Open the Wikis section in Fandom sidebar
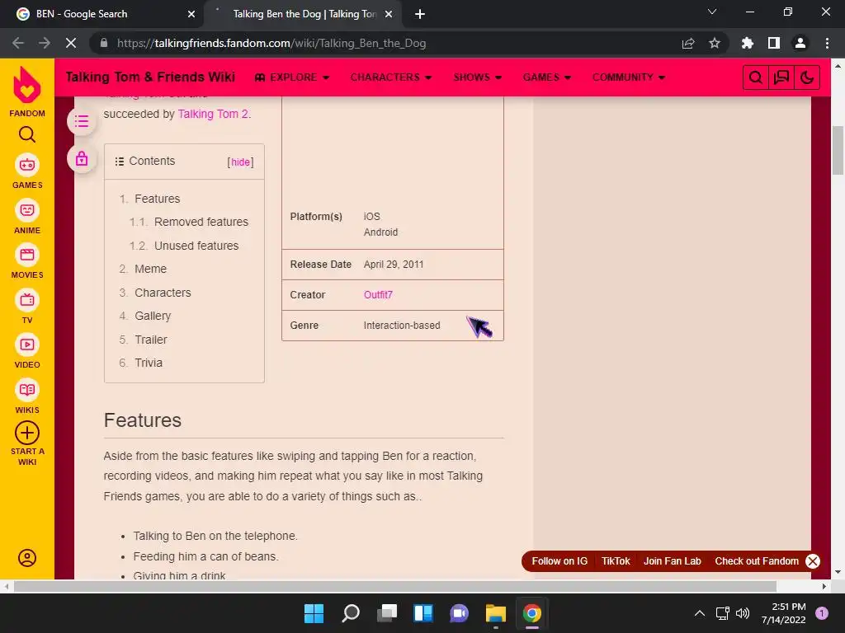This screenshot has height=633, width=845. (x=27, y=396)
